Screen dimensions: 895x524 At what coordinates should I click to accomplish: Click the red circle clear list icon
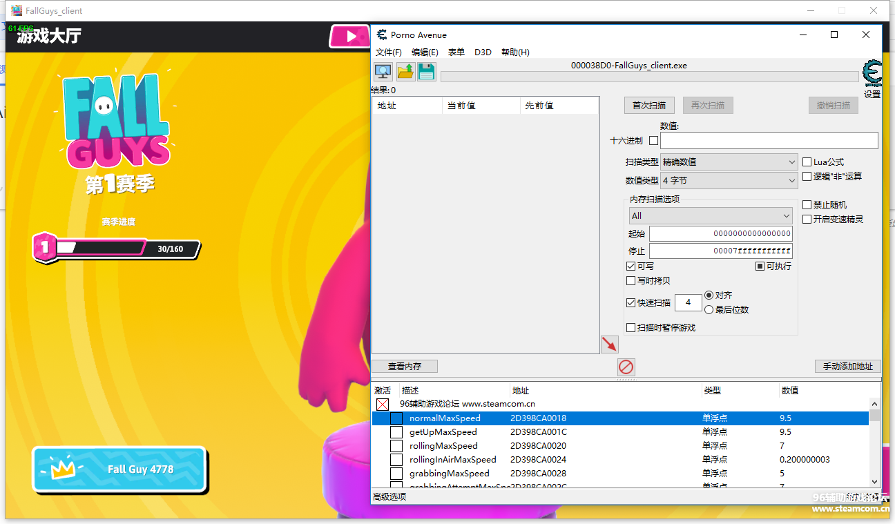point(626,367)
